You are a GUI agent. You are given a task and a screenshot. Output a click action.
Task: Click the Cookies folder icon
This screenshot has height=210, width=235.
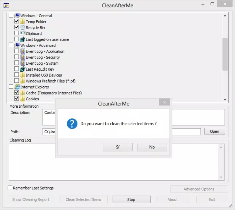point(23,99)
